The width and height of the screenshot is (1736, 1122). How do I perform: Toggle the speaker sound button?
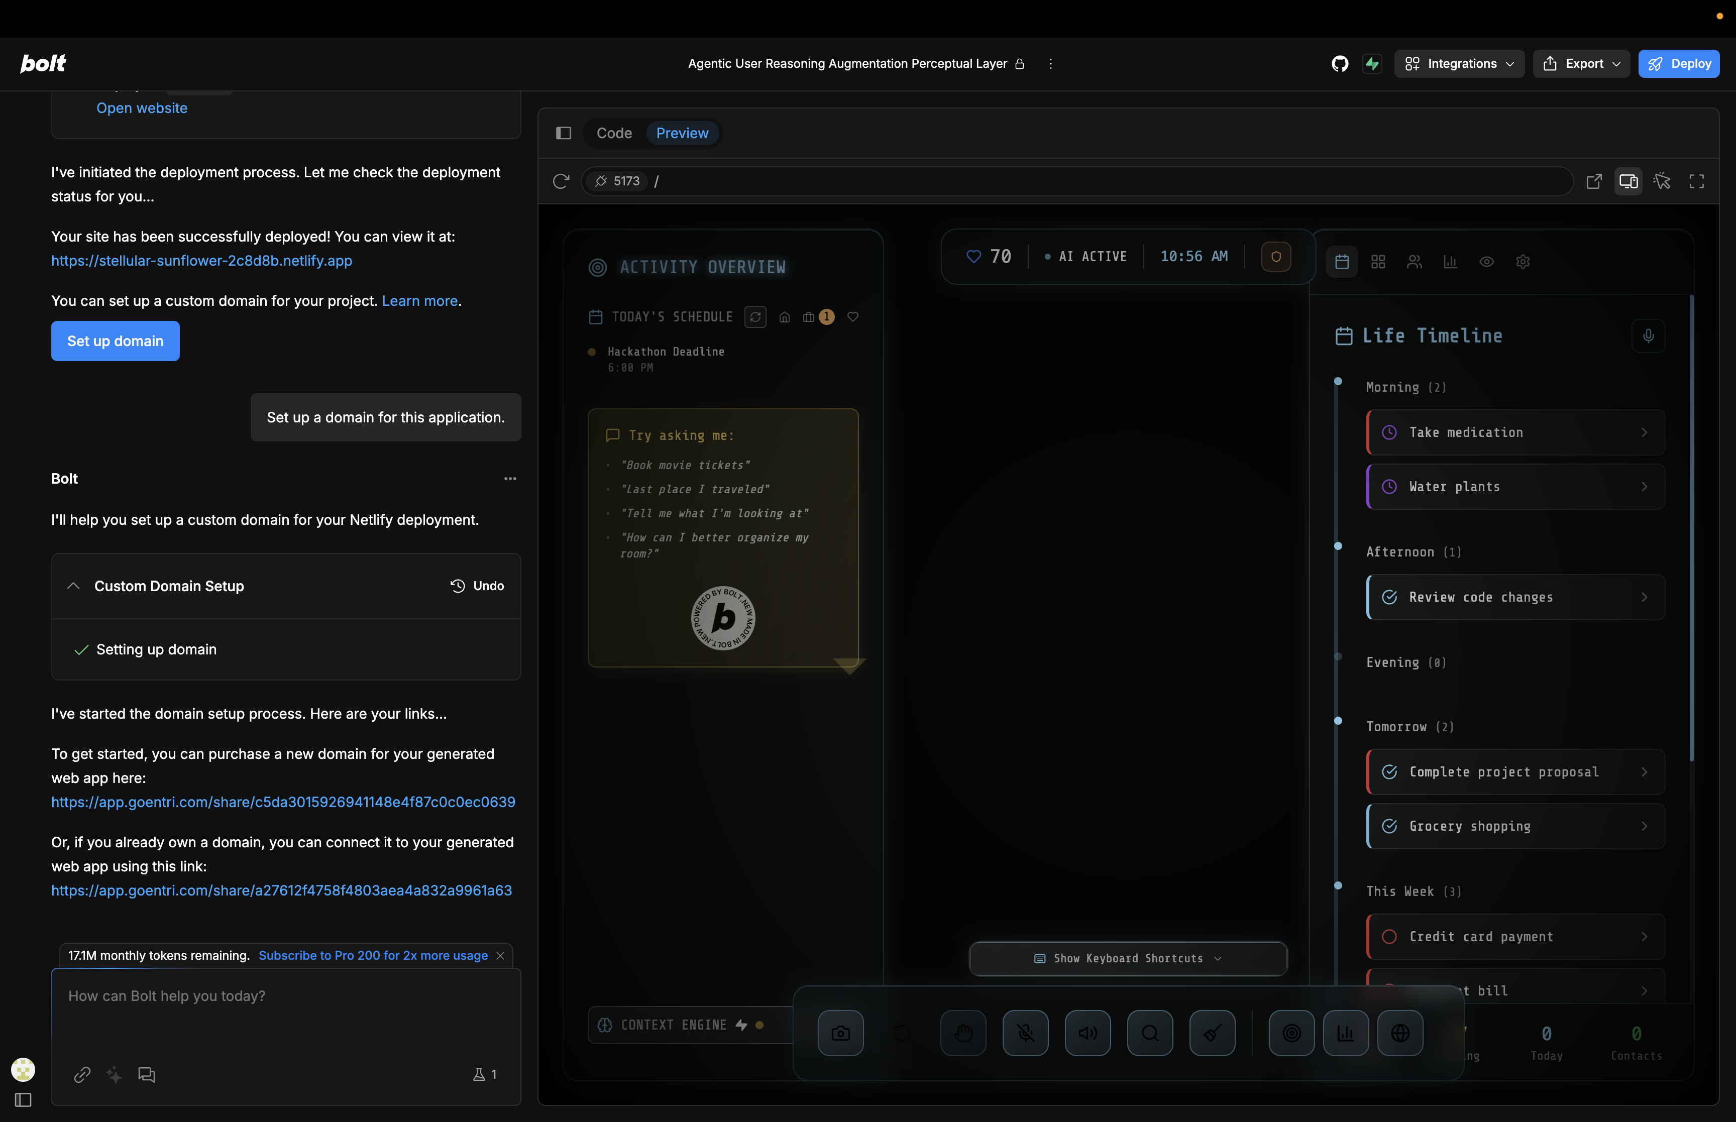click(x=1087, y=1033)
